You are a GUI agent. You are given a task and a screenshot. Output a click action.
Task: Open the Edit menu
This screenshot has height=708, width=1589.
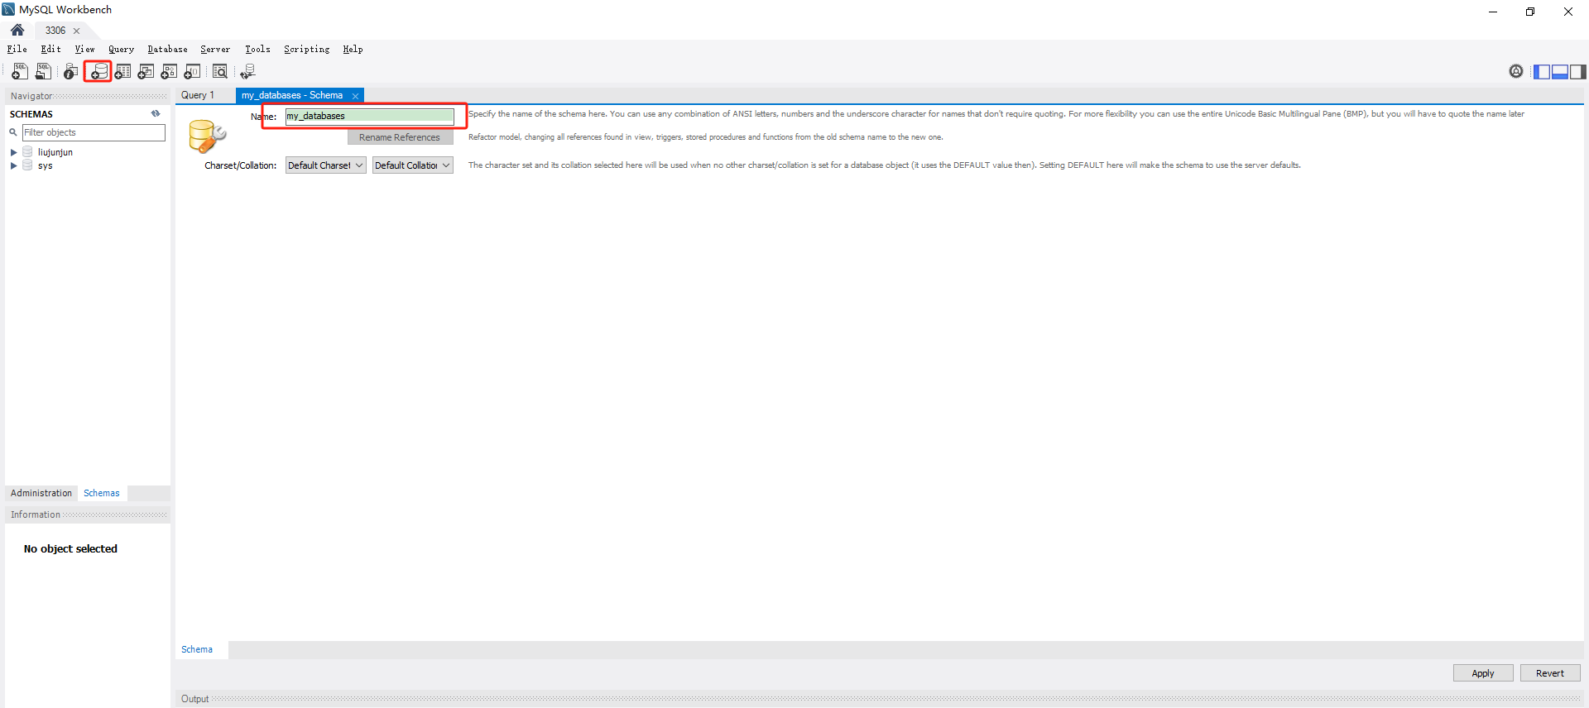[50, 50]
